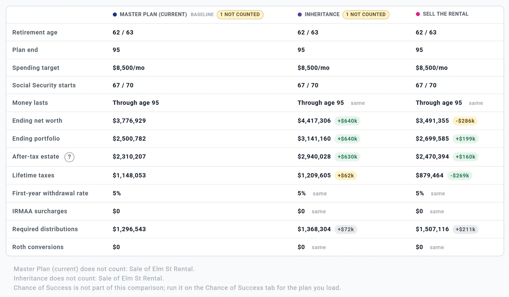Click the 'Social Security starts' row label

tap(44, 85)
